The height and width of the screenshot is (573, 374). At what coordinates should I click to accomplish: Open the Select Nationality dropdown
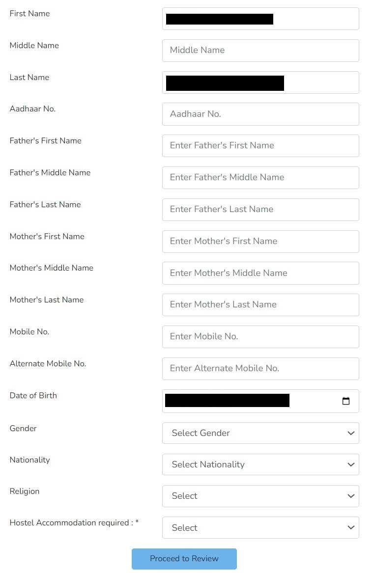coord(260,464)
